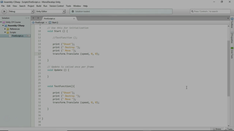Open the View menu

tap(15, 6)
